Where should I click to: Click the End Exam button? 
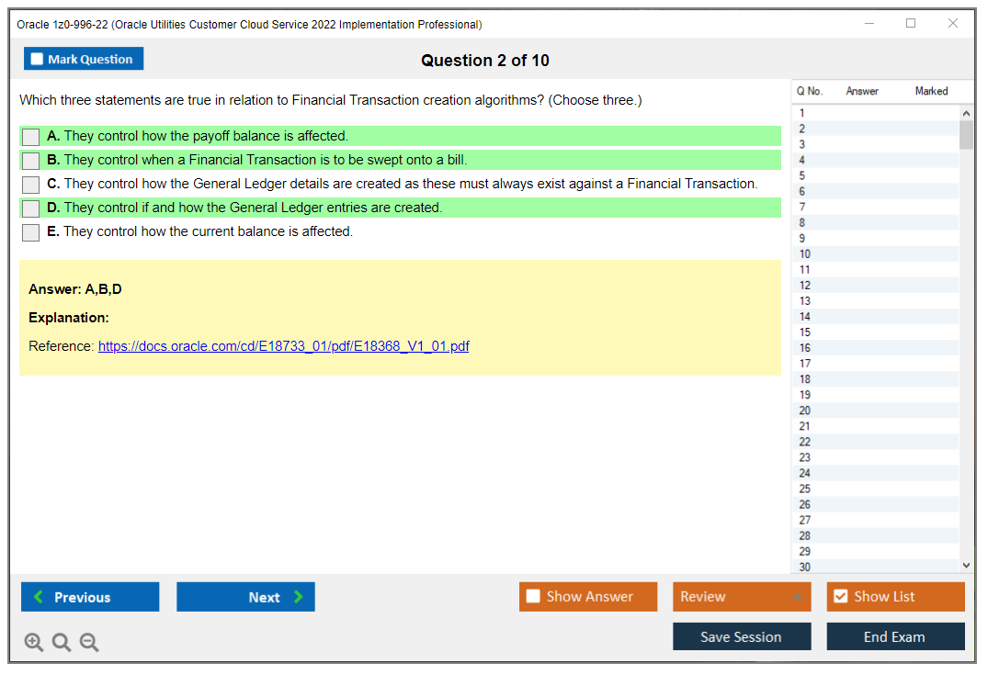click(895, 636)
